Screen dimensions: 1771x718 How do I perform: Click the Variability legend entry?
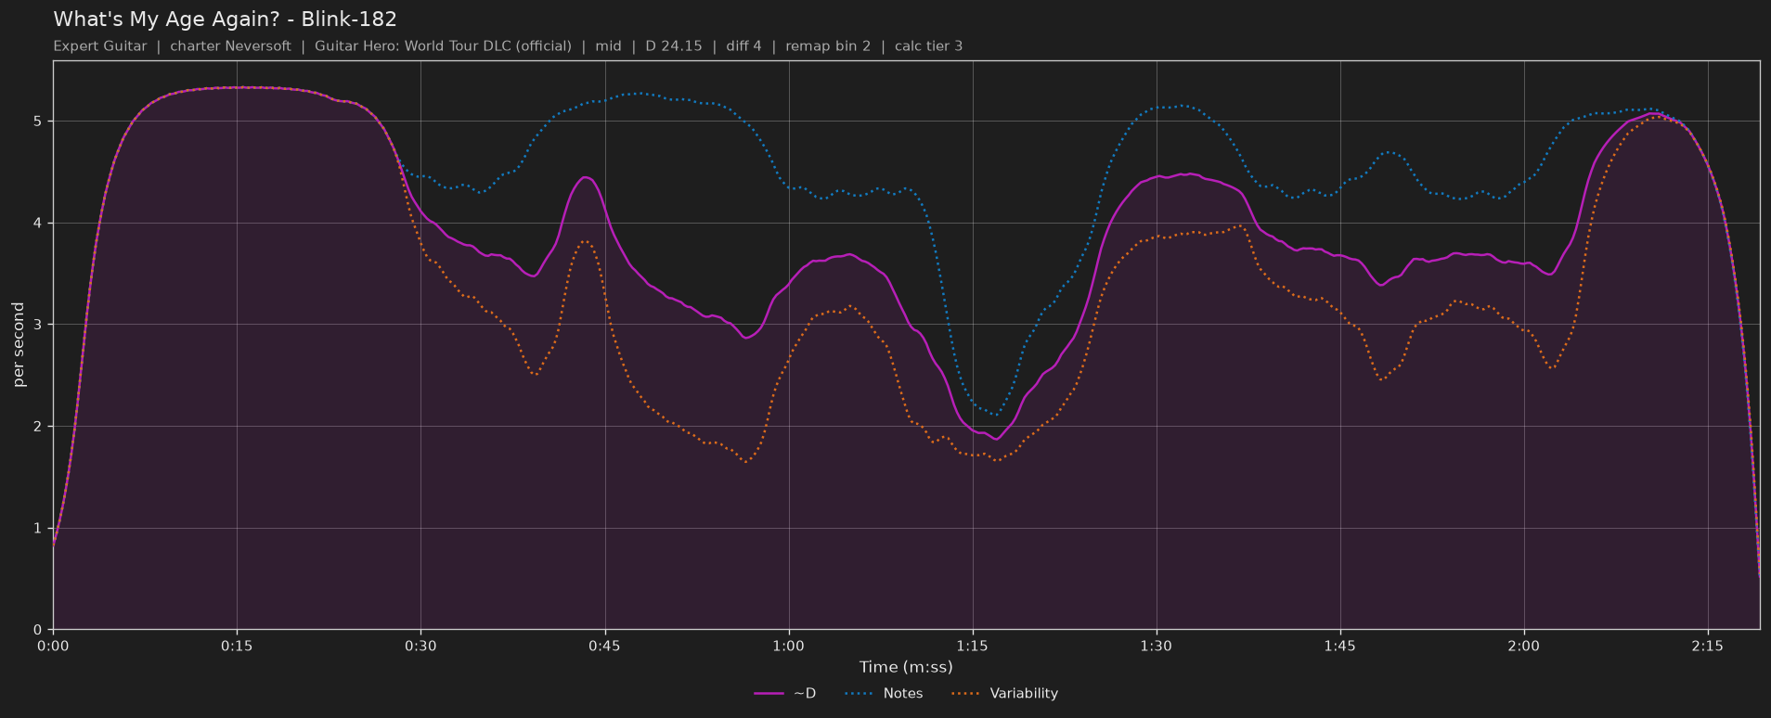click(x=1004, y=693)
